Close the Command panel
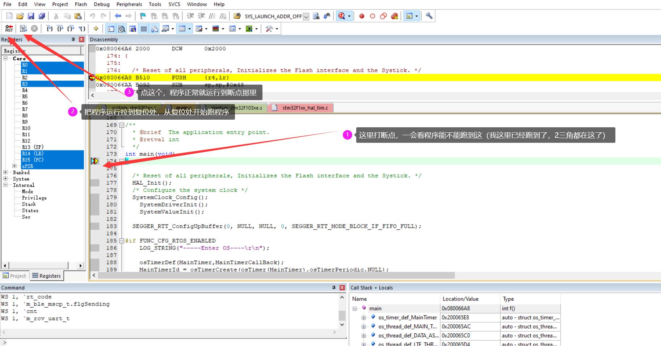Screen dimensions: 661x346 342,287
